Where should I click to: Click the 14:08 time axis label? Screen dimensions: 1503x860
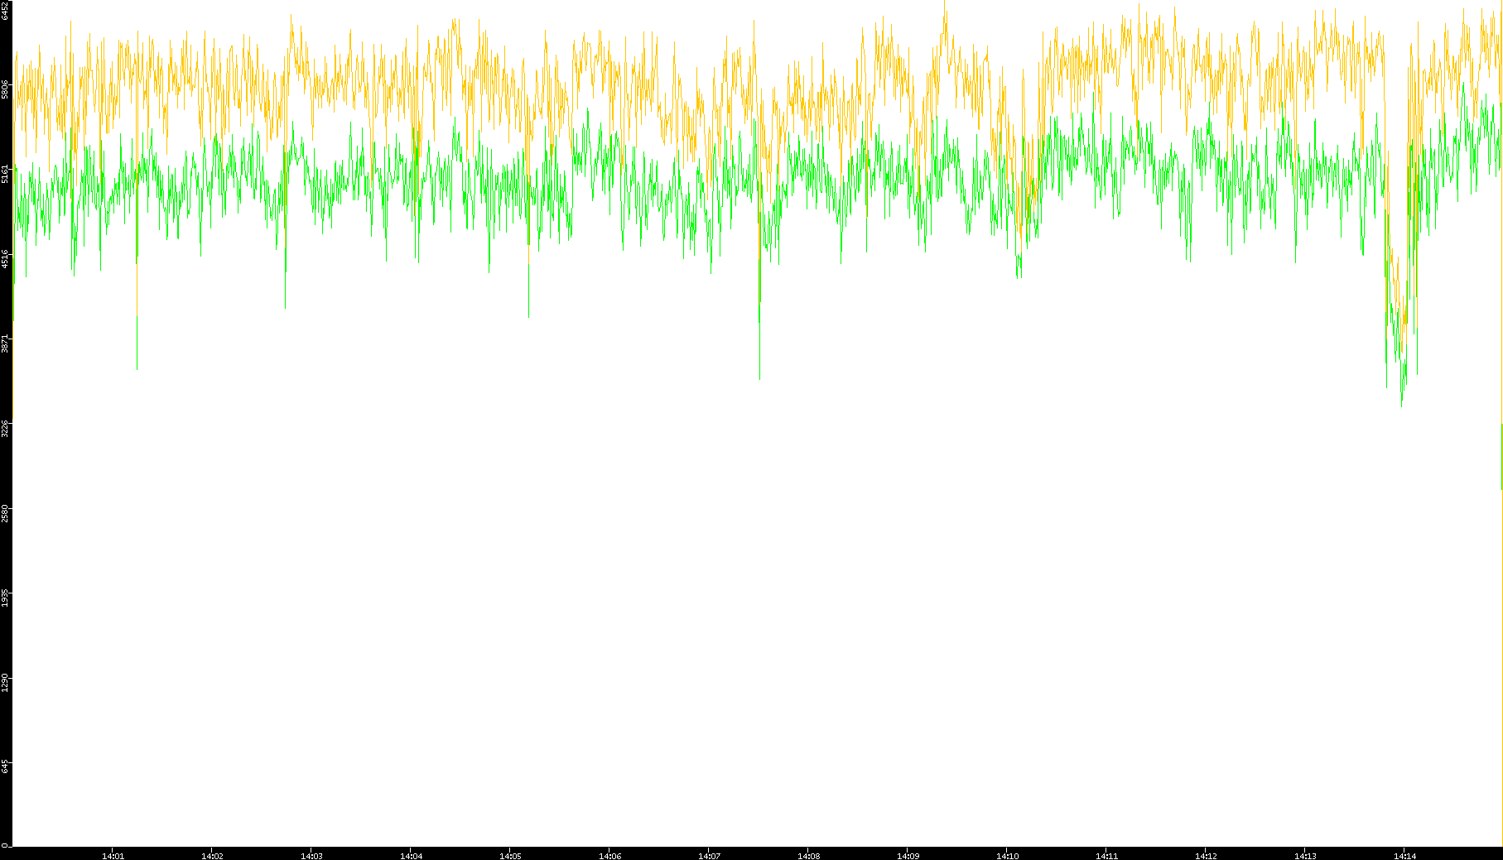(x=808, y=856)
